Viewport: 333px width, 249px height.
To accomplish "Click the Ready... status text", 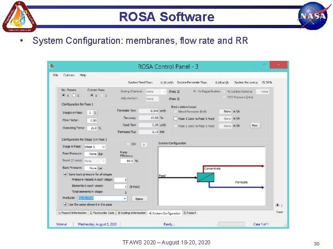I will [x=169, y=224].
